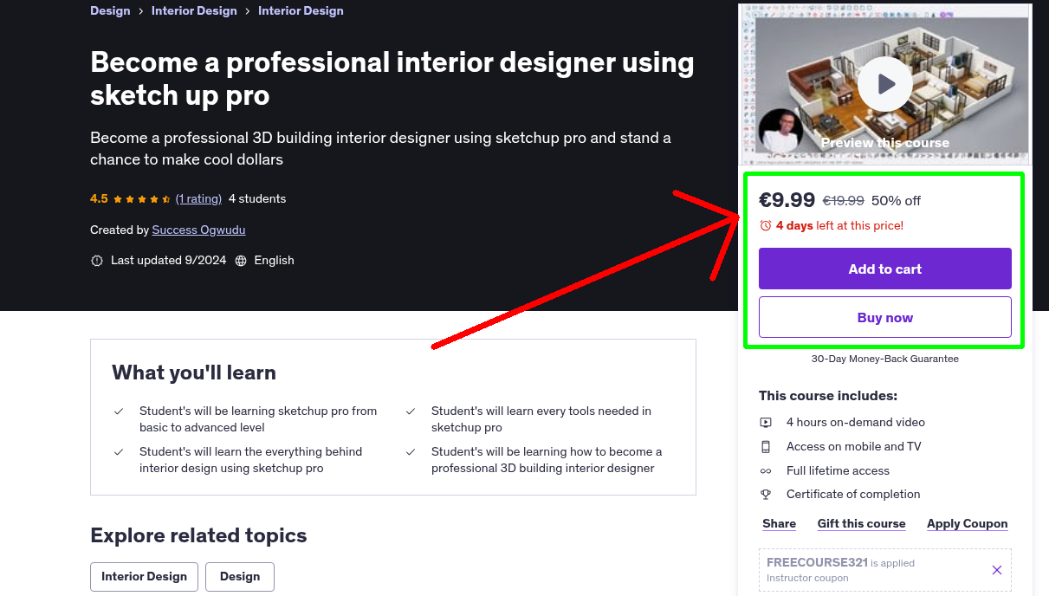Click the star rating icons

click(142, 199)
